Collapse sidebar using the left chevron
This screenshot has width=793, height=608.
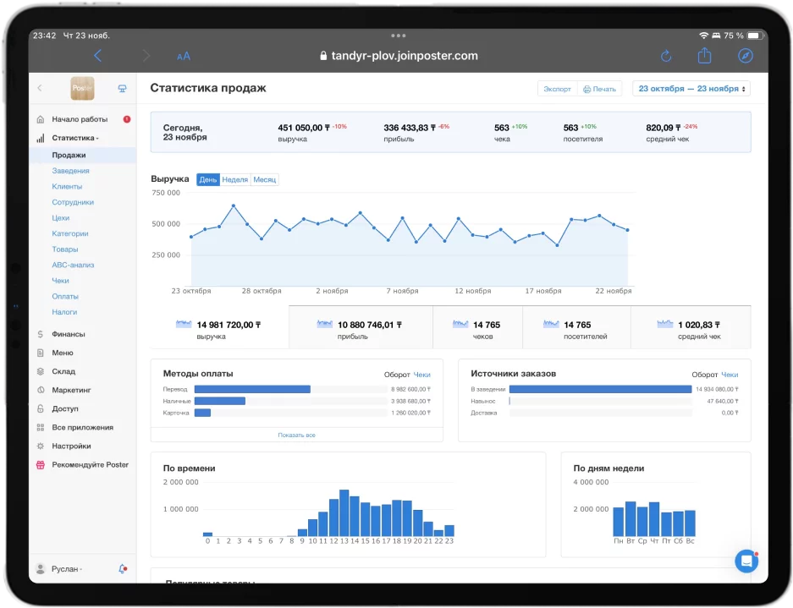(x=40, y=88)
